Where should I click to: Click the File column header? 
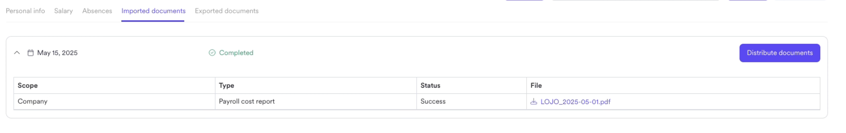pyautogui.click(x=536, y=85)
